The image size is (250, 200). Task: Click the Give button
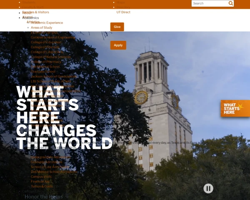(117, 27)
